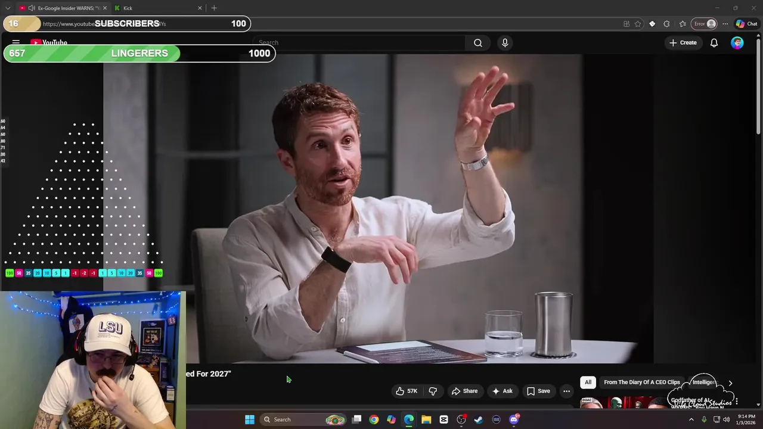Open the Favorites list icon
The image size is (763, 429).
pos(683,24)
